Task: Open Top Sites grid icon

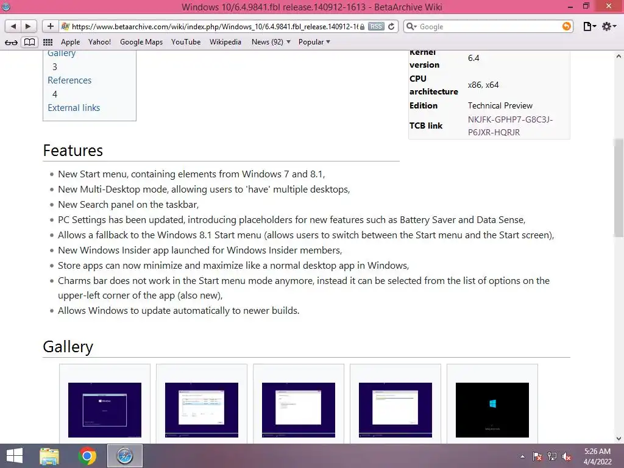Action: pos(48,42)
